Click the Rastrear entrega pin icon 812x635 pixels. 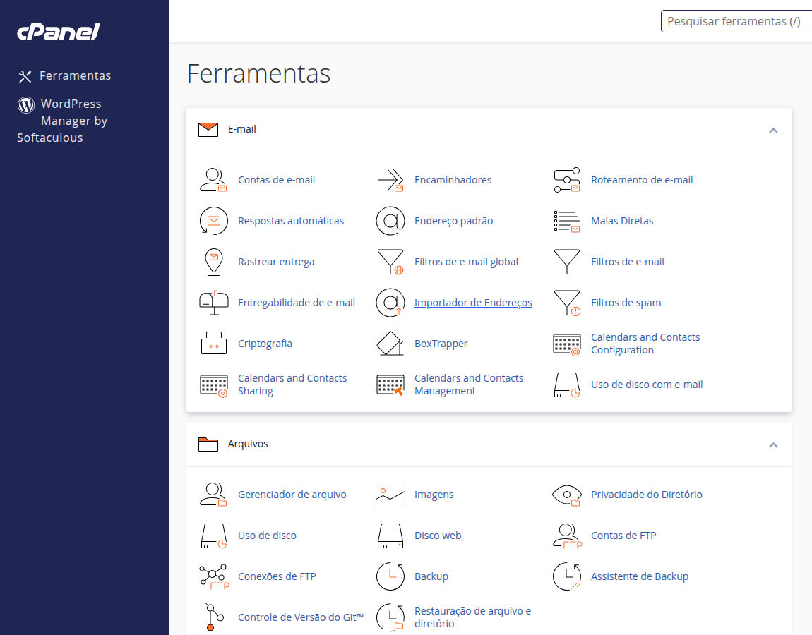213,262
